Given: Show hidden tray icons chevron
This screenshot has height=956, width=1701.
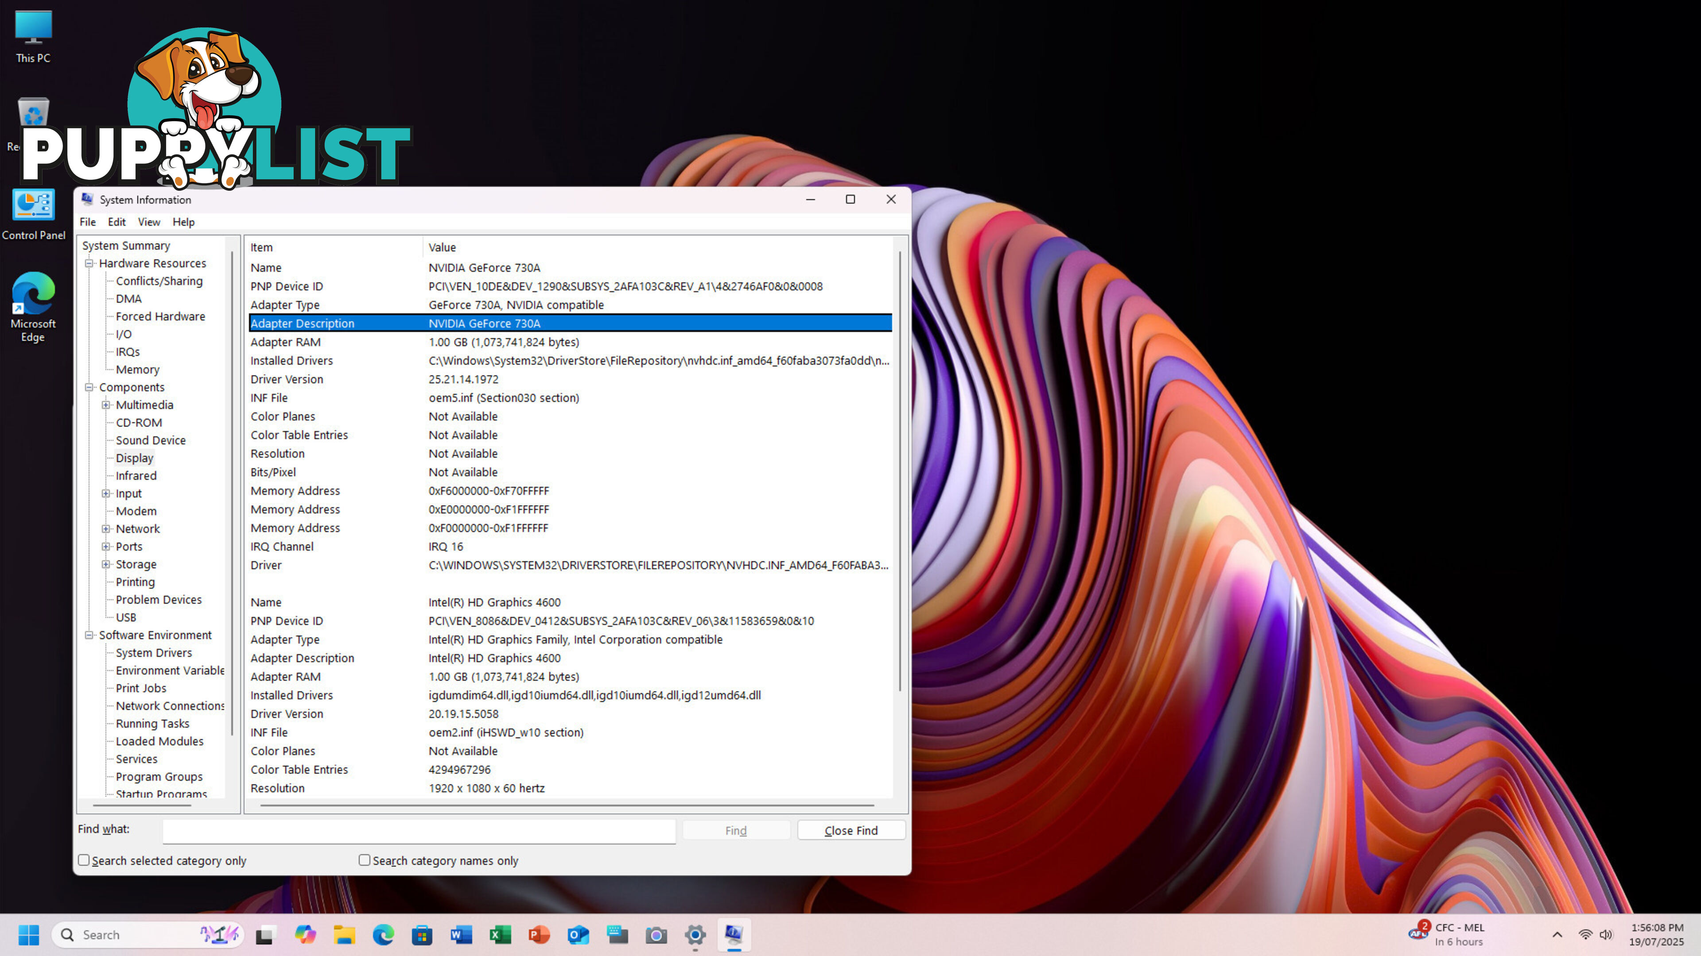Looking at the screenshot, I should click(1557, 935).
